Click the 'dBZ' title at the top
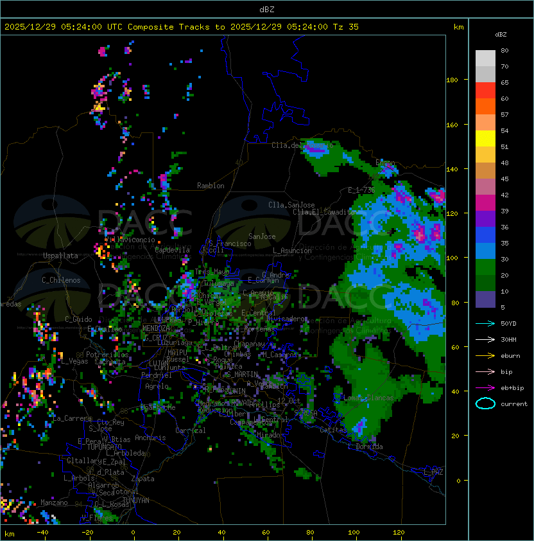Screen dimensions: 534x541 267,10
